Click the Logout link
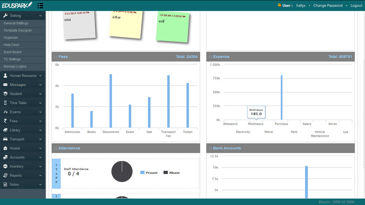 [x=356, y=5]
